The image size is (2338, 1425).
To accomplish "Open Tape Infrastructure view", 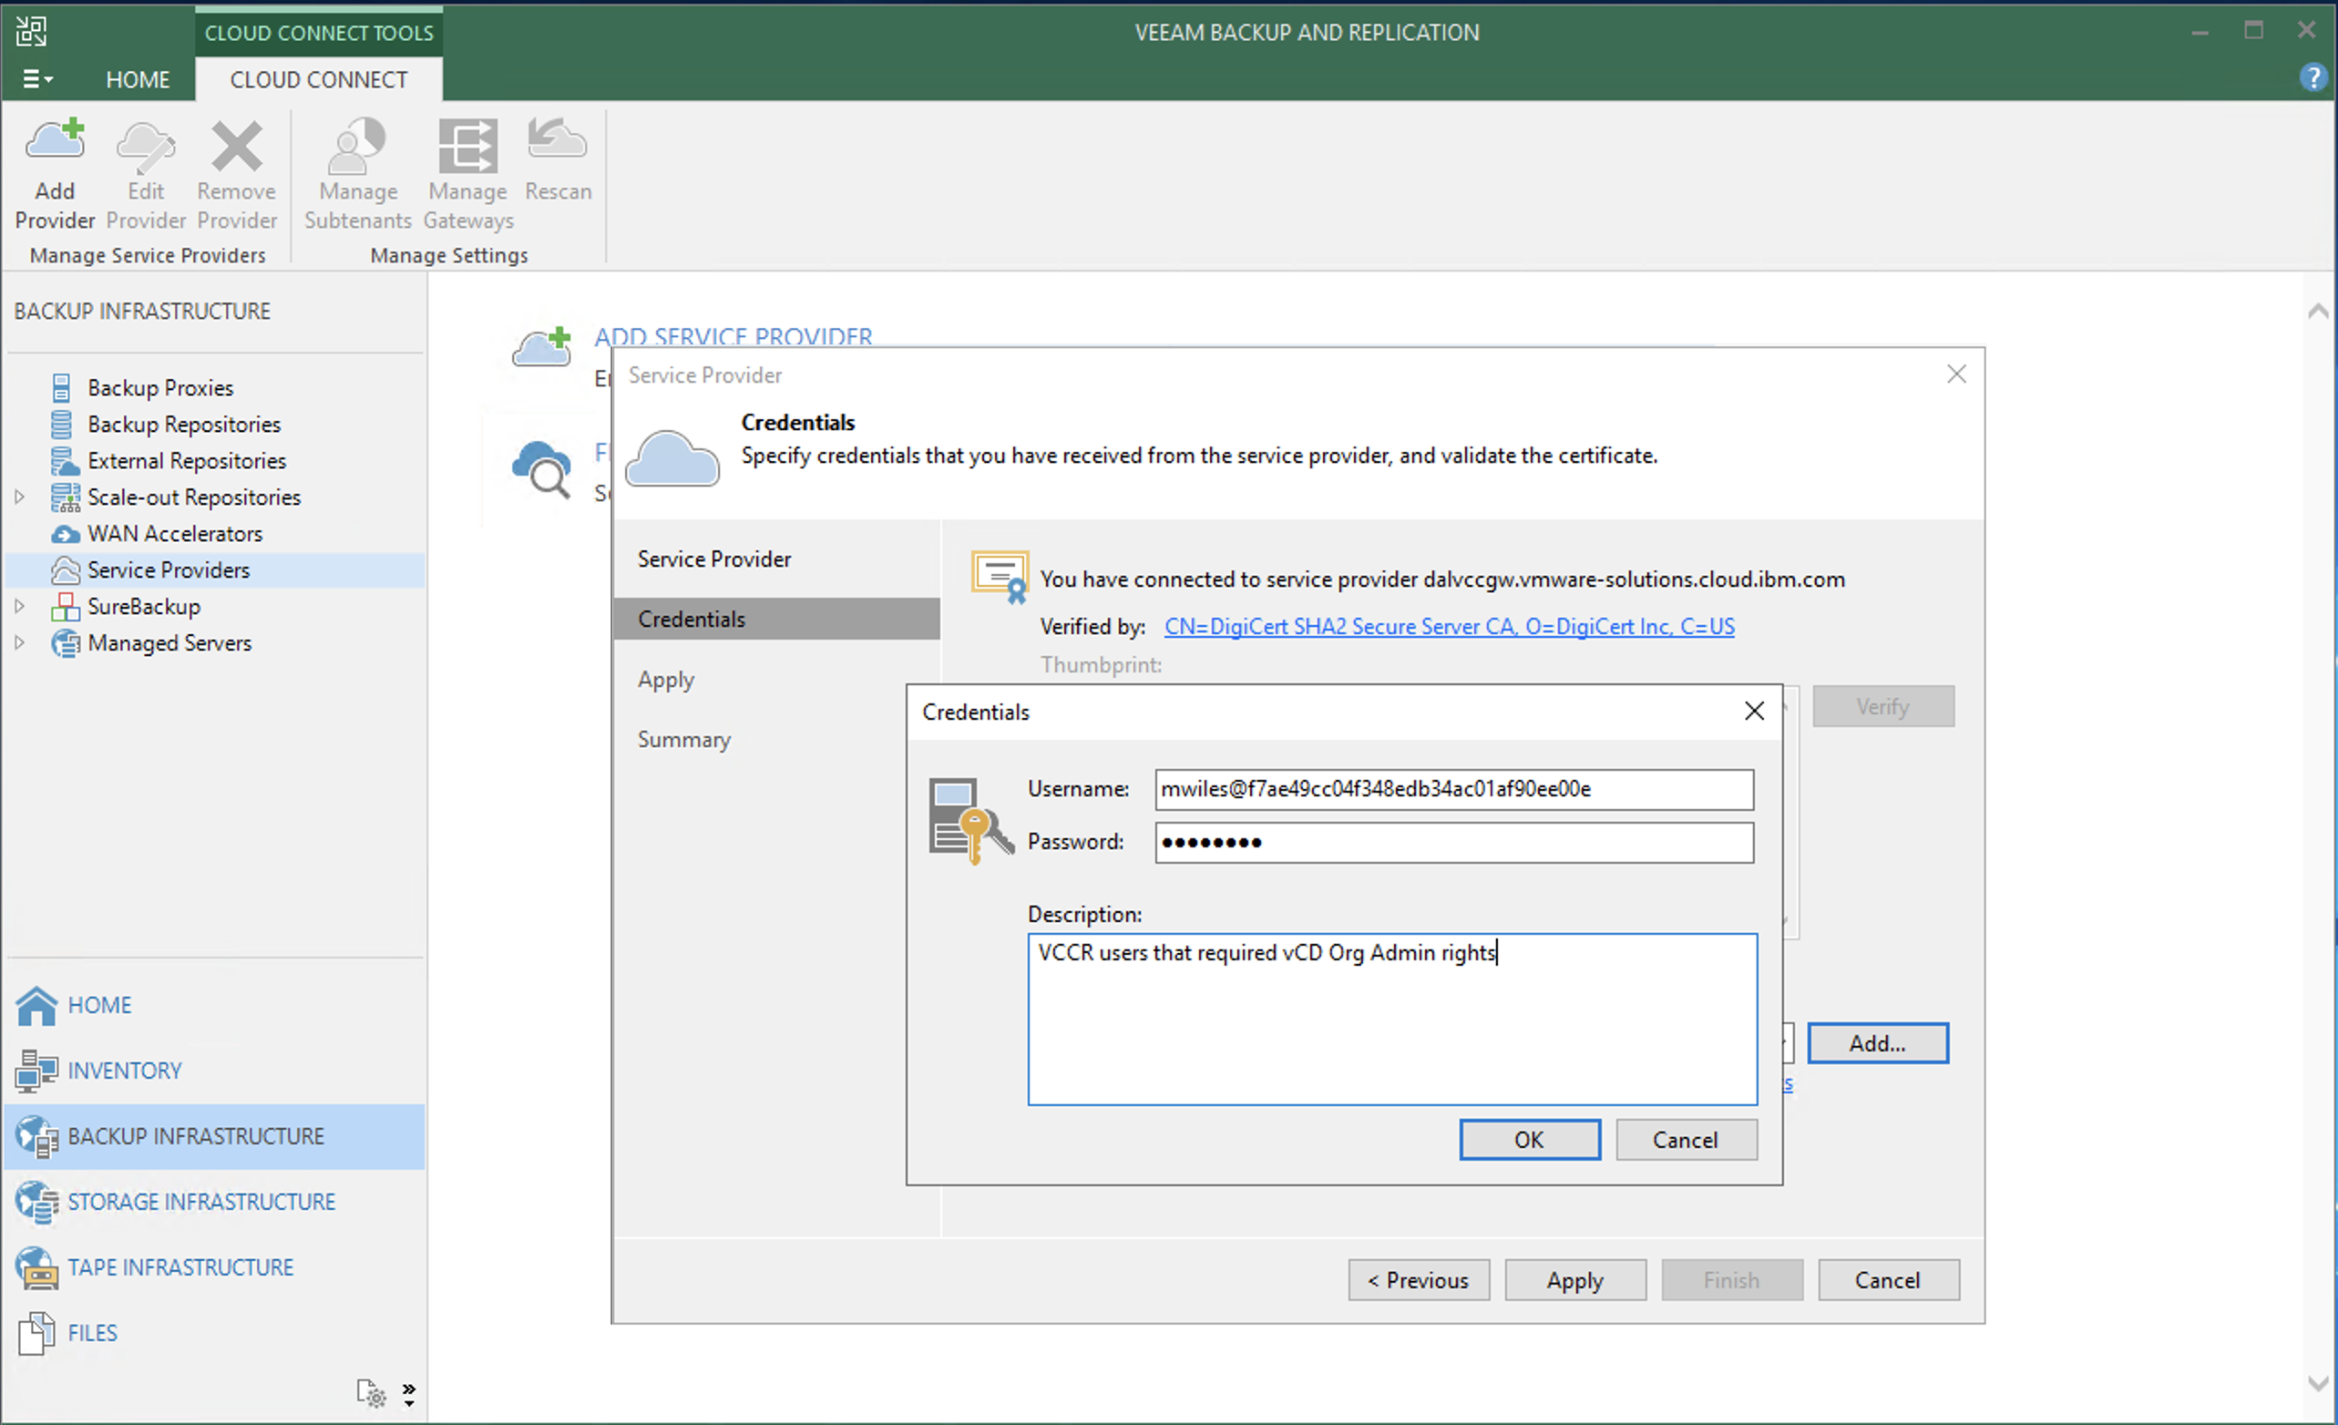I will coord(180,1266).
